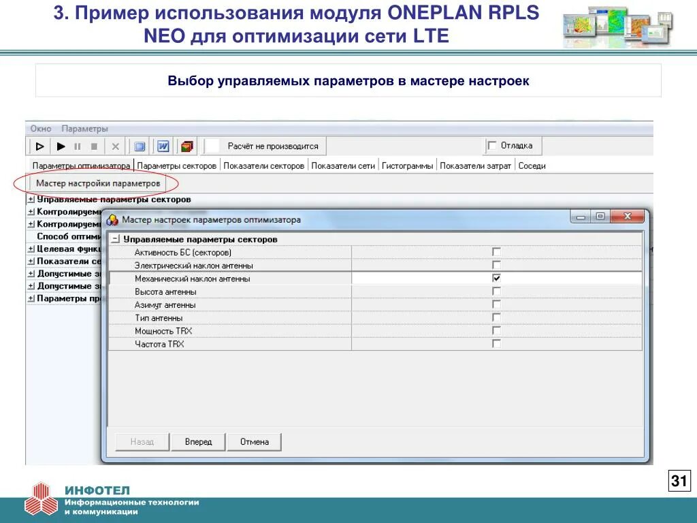Open the Показатели затрат tab

475,165
